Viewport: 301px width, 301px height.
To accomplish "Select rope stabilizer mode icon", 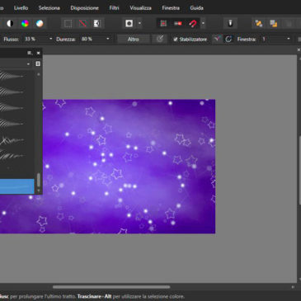I will tap(217, 40).
